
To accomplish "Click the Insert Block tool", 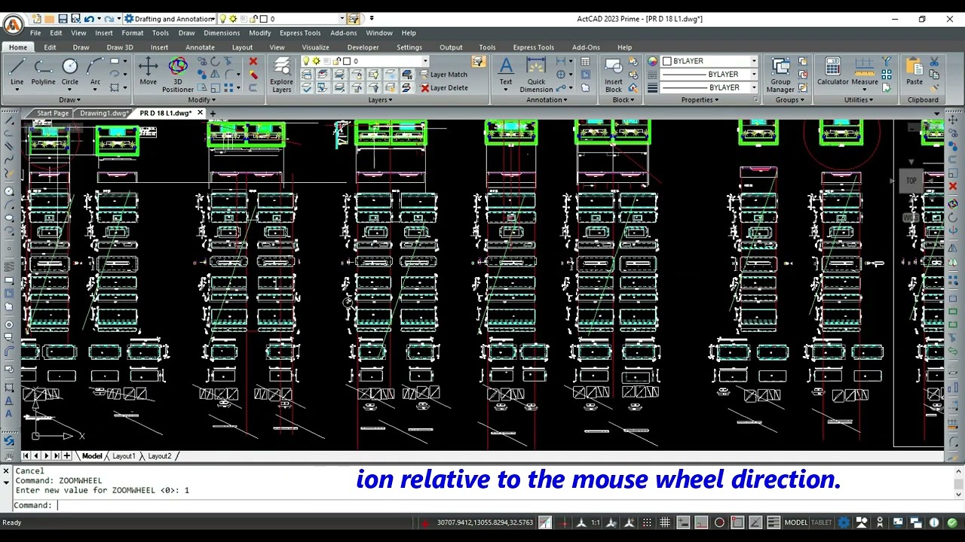I will [614, 75].
